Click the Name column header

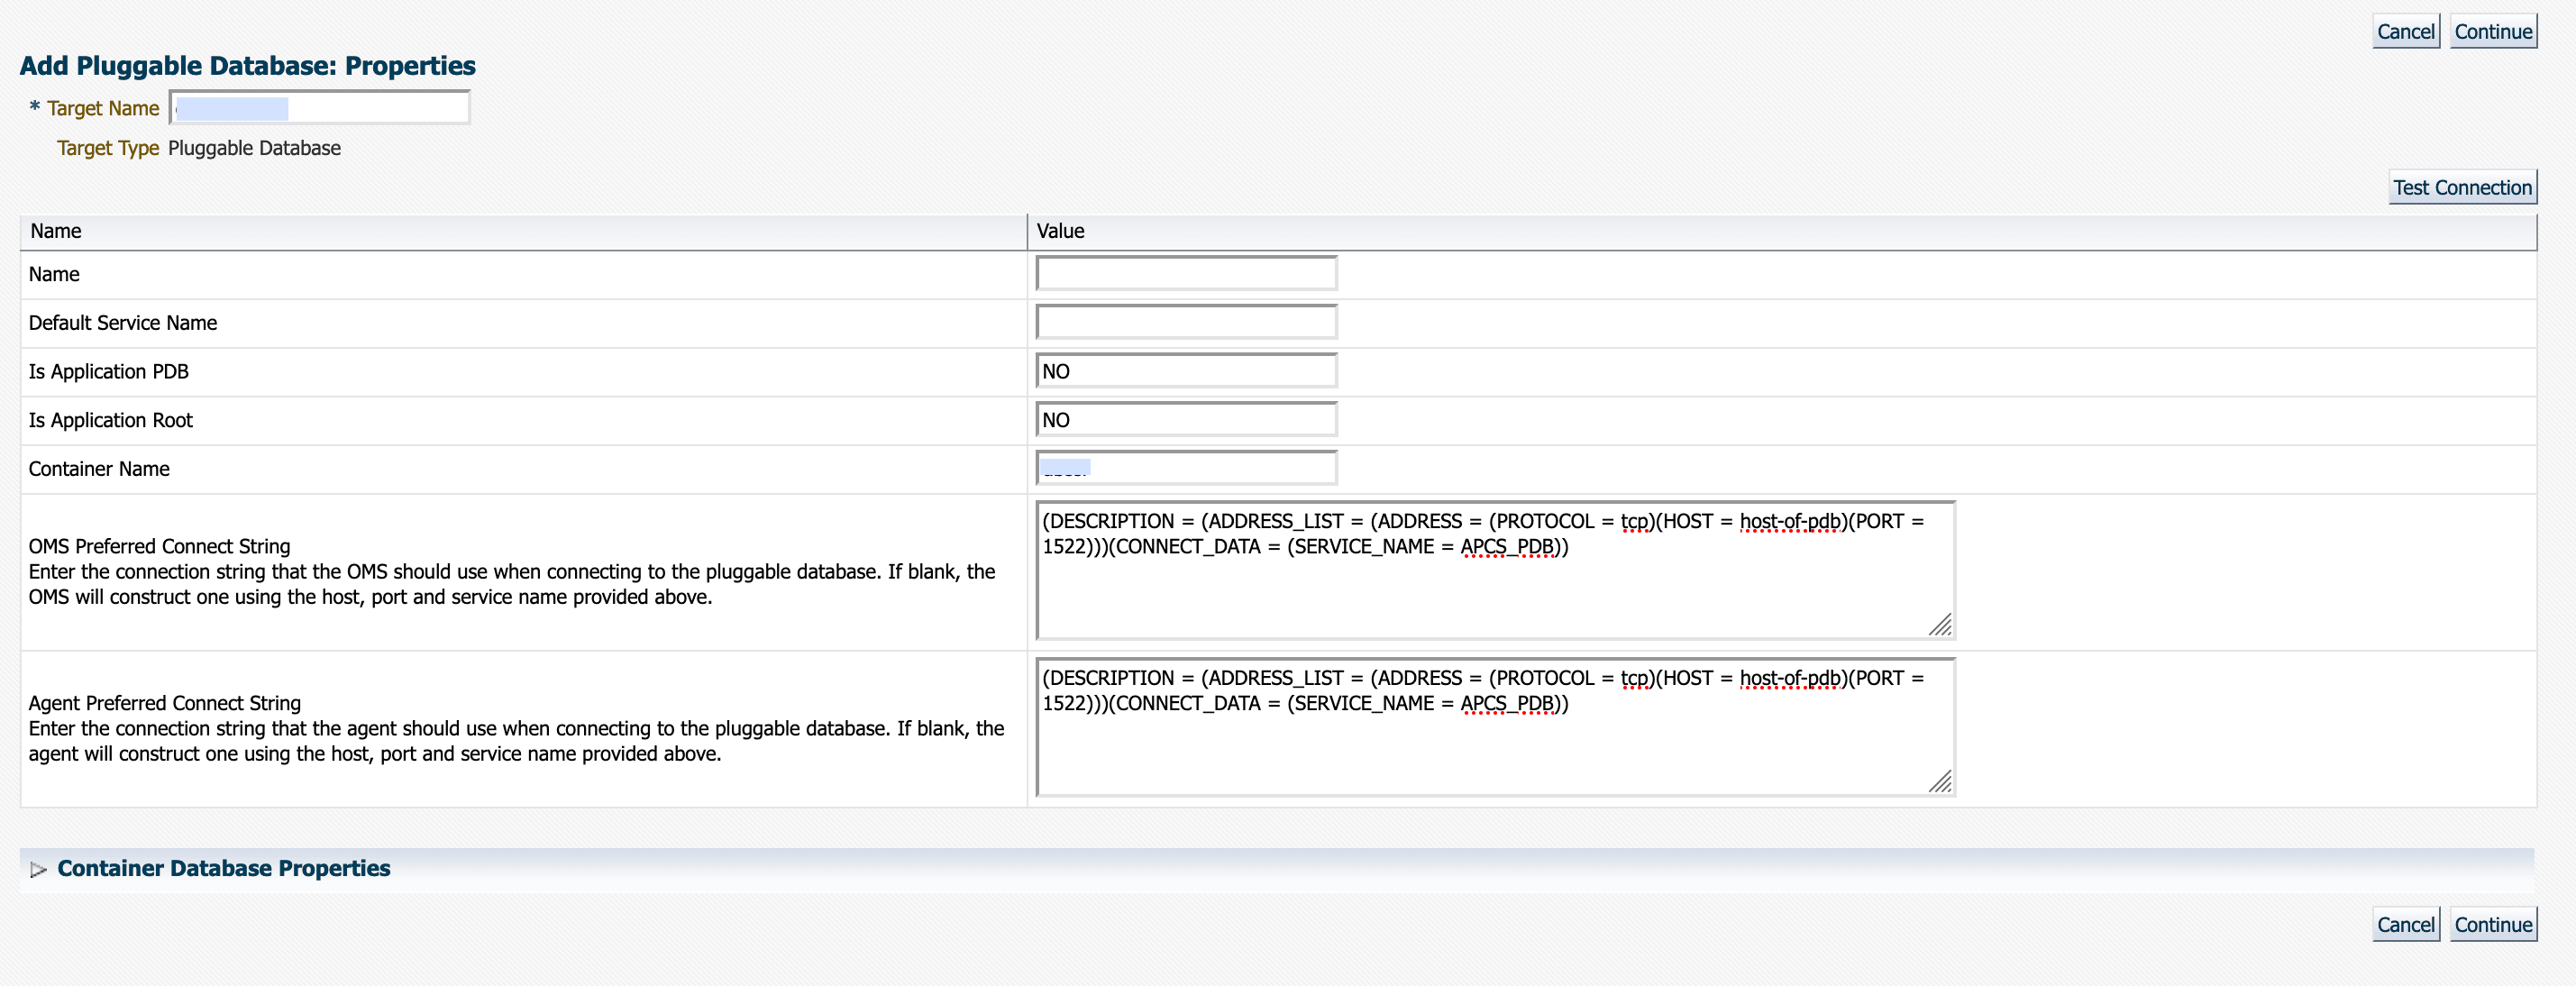tap(56, 231)
